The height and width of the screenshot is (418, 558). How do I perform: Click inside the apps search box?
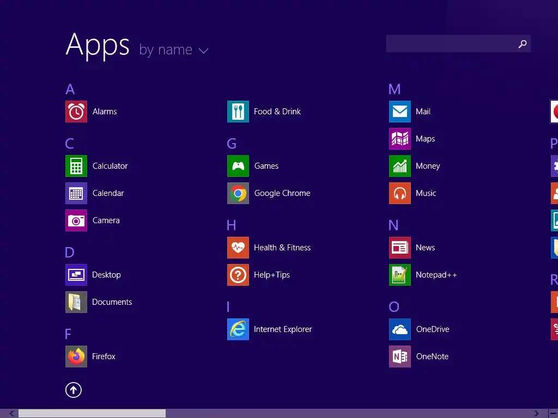point(458,44)
